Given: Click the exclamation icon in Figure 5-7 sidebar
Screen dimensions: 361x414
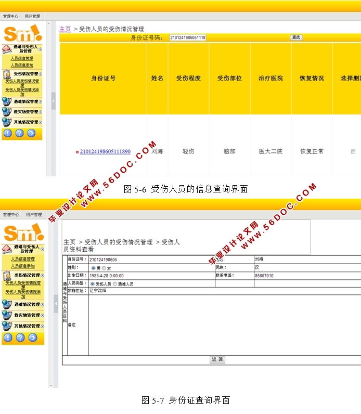Looking at the screenshot, I should (8, 338).
